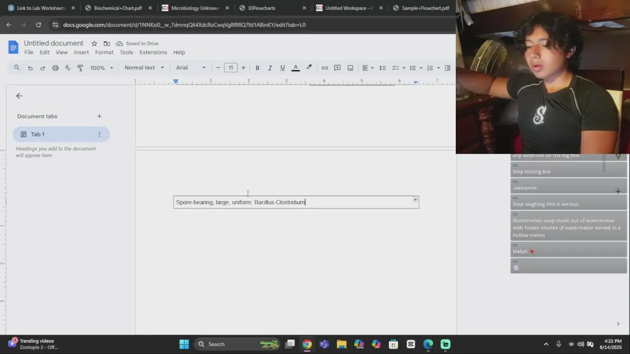This screenshot has width=630, height=354.
Task: Open line and paragraph spacing
Action: coord(382,68)
